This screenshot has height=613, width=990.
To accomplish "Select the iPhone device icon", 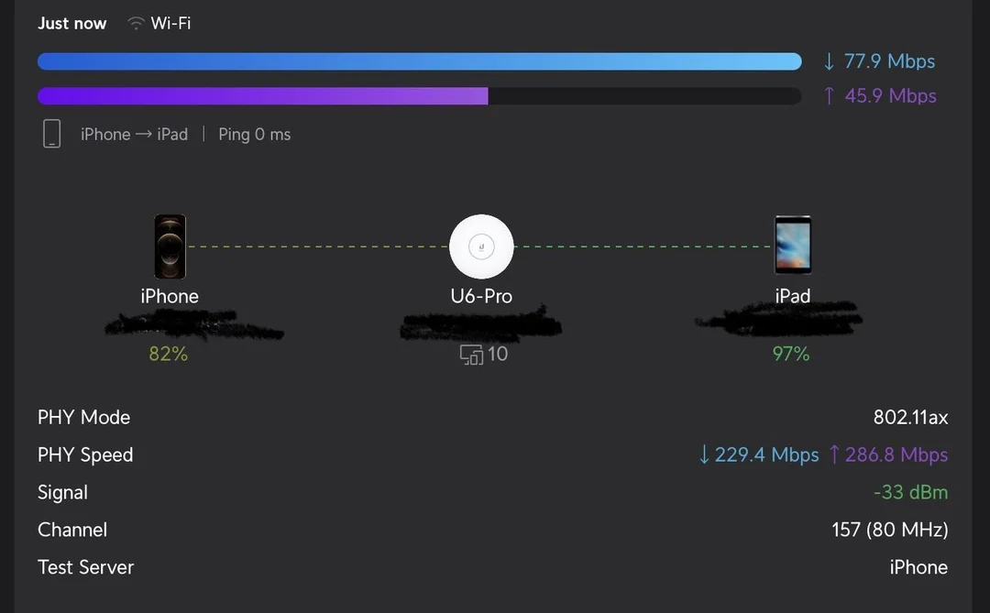I will [170, 246].
